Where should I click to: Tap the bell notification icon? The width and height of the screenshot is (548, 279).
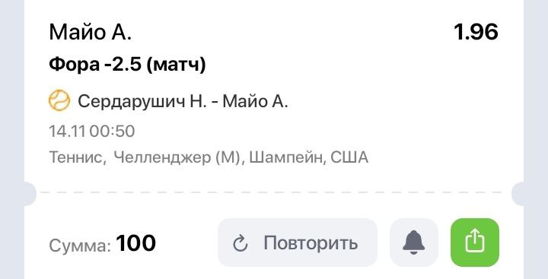414,243
